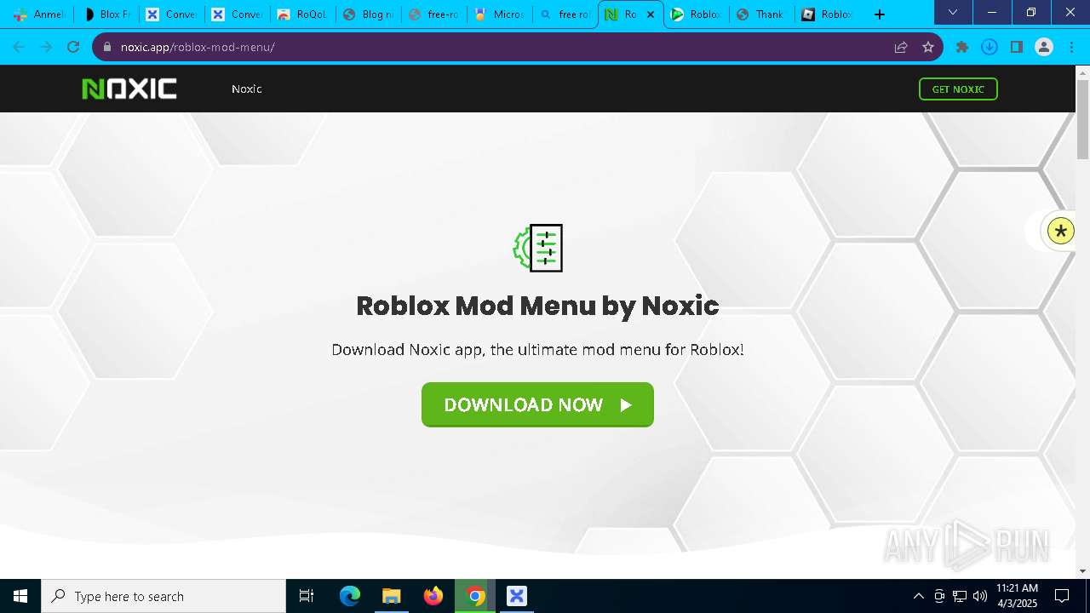
Task: Open the volume speaker tray icon
Action: (x=980, y=596)
